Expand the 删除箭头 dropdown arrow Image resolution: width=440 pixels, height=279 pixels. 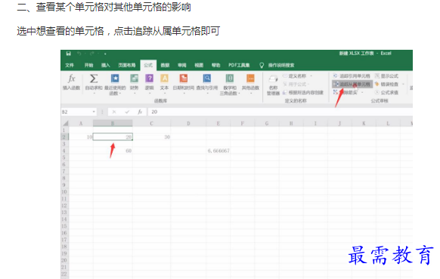(362, 92)
